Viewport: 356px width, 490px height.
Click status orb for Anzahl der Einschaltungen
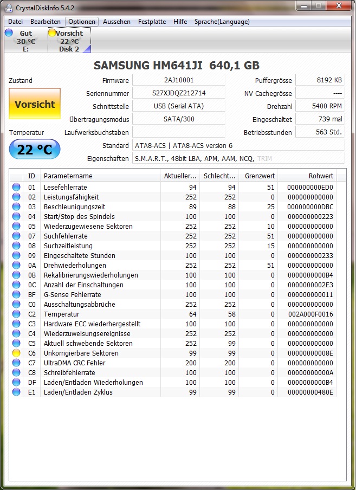click(16, 285)
